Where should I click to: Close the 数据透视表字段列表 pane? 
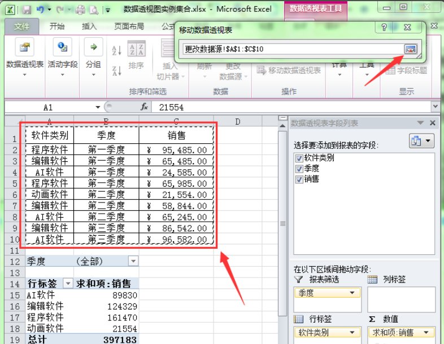click(x=432, y=123)
